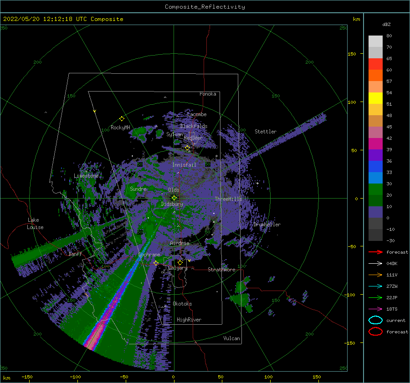
Task: Click the Airdrie label
Action: (179, 243)
